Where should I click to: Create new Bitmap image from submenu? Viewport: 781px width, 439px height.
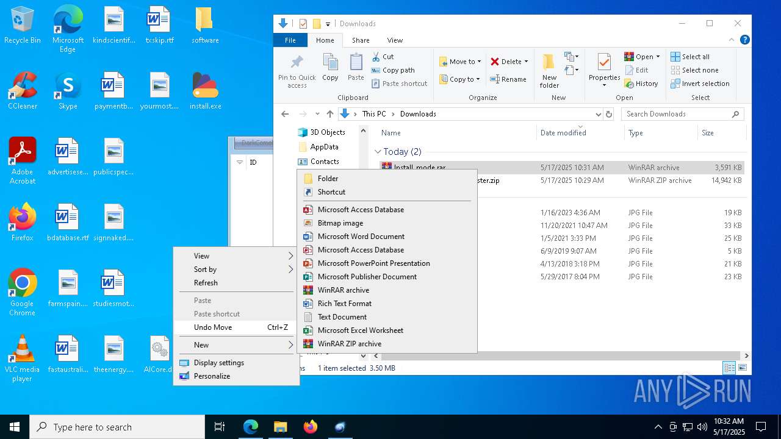(387, 223)
